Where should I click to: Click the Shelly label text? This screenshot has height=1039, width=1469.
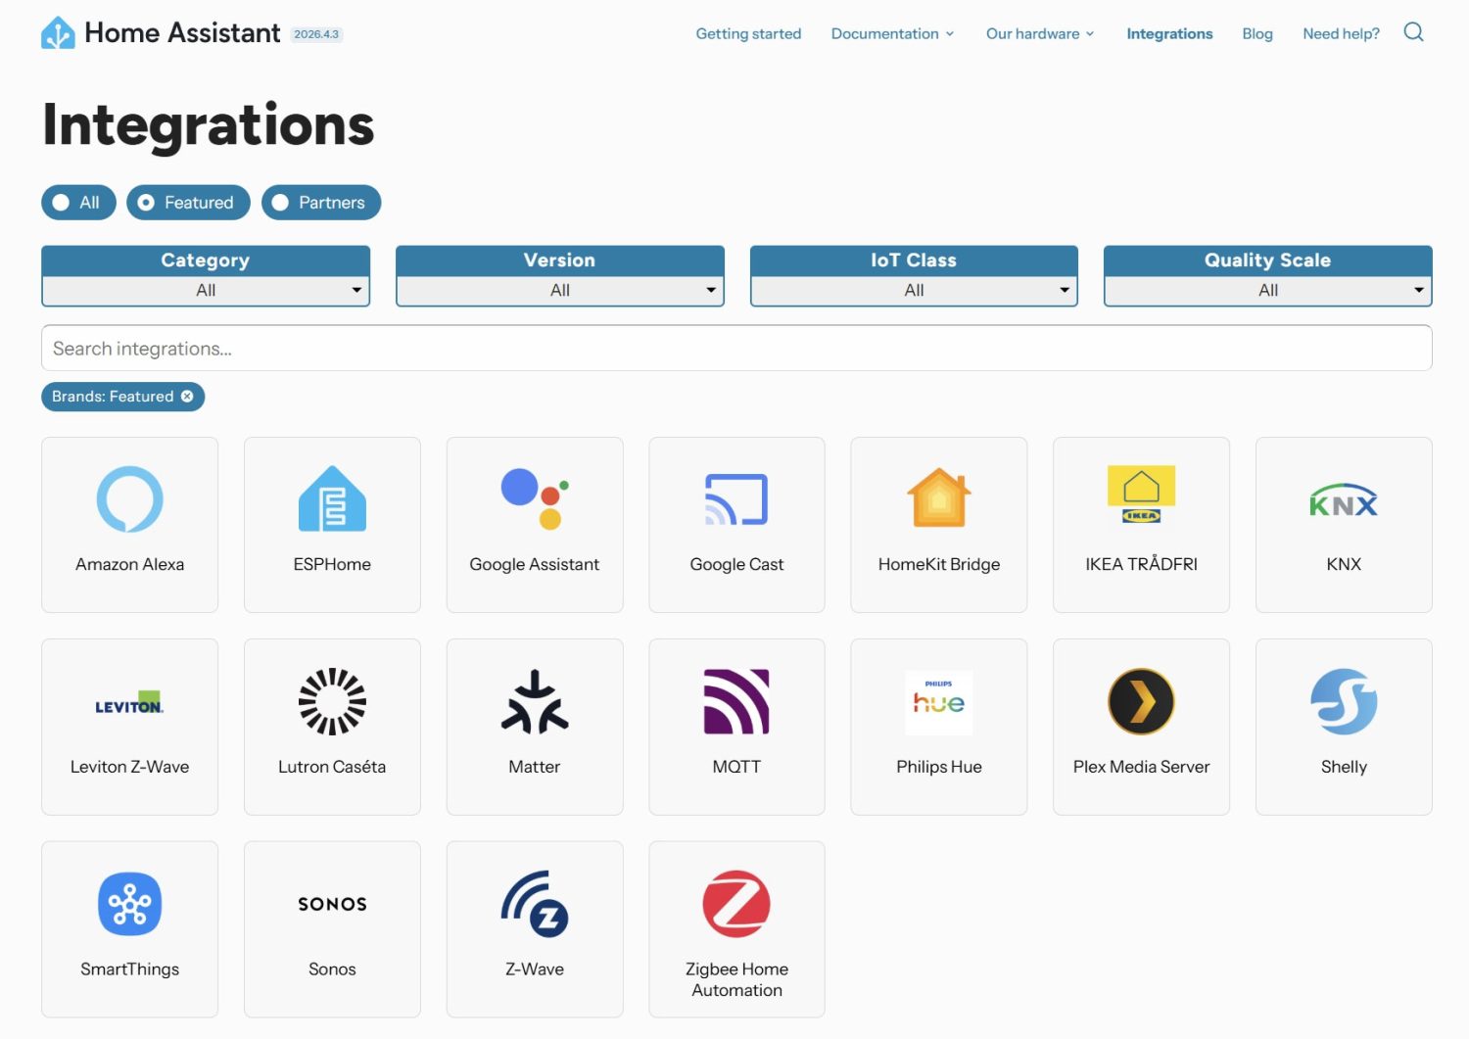[x=1344, y=767]
